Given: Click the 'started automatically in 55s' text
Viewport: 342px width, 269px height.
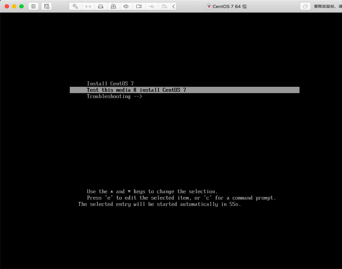Looking at the screenshot, I should pos(199,204).
